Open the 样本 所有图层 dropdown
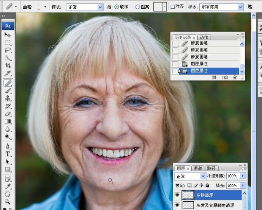 pos(221,7)
